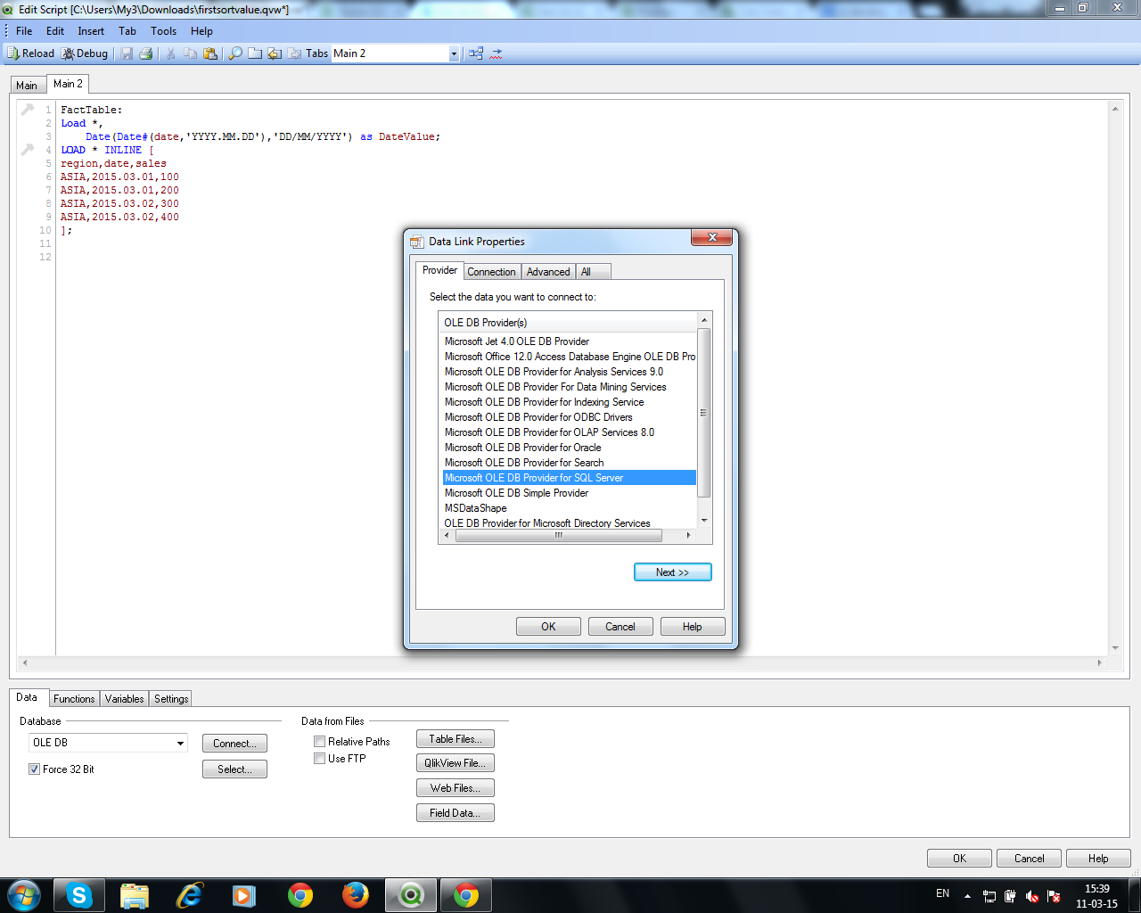Click the Table Files... button
The width and height of the screenshot is (1141, 913).
click(x=456, y=739)
